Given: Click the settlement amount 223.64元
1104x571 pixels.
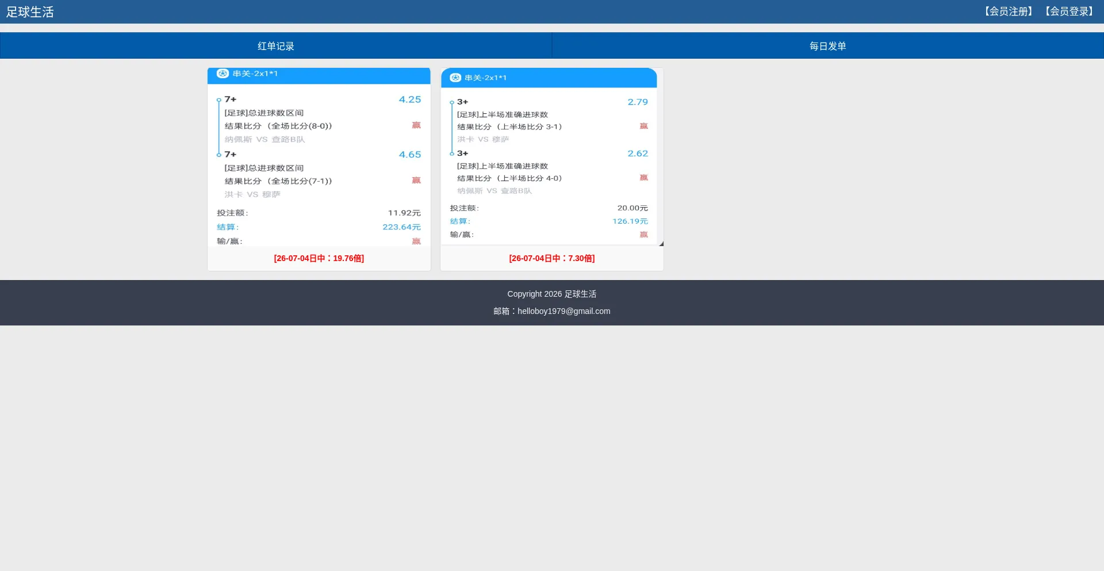Looking at the screenshot, I should 402,227.
